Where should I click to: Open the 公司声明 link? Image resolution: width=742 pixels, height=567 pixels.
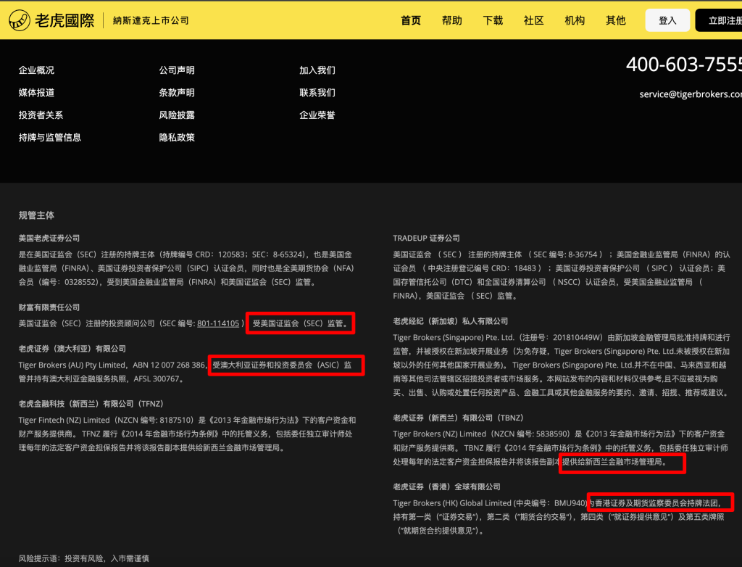tap(177, 70)
